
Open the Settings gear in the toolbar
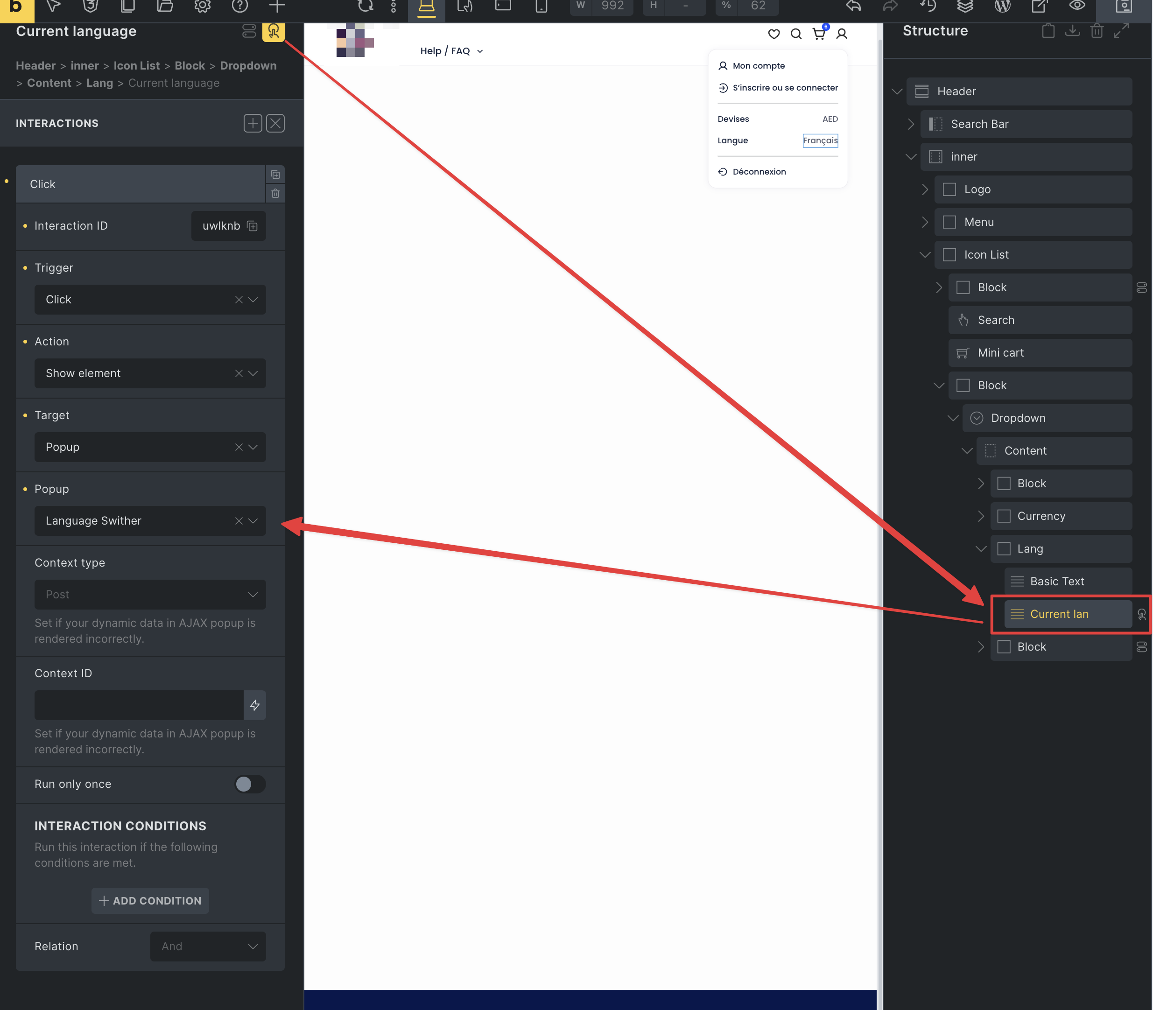pos(202,6)
